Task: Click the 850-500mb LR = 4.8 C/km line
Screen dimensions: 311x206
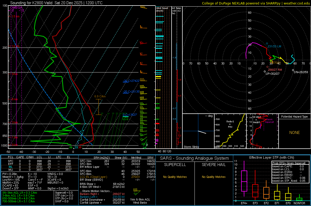Action: (x=18, y=198)
